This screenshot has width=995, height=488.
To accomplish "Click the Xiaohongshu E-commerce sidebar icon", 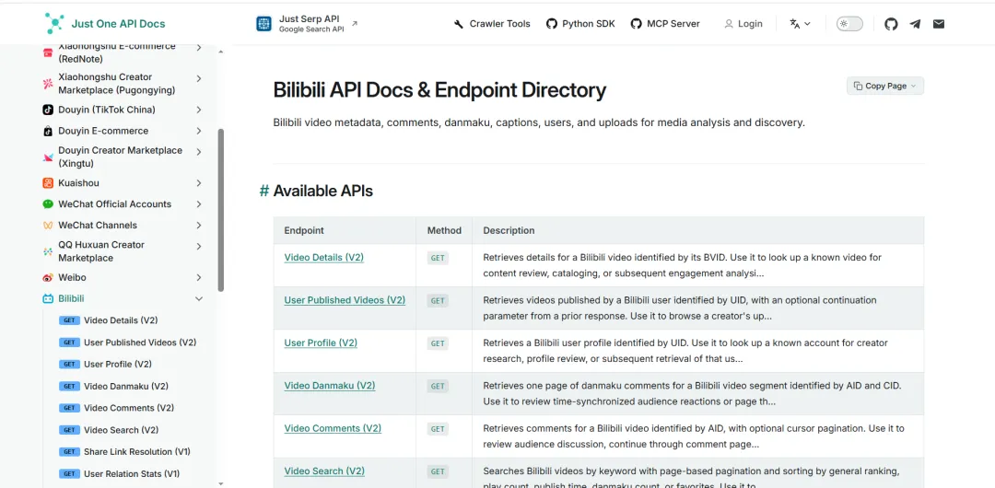I will coord(48,52).
